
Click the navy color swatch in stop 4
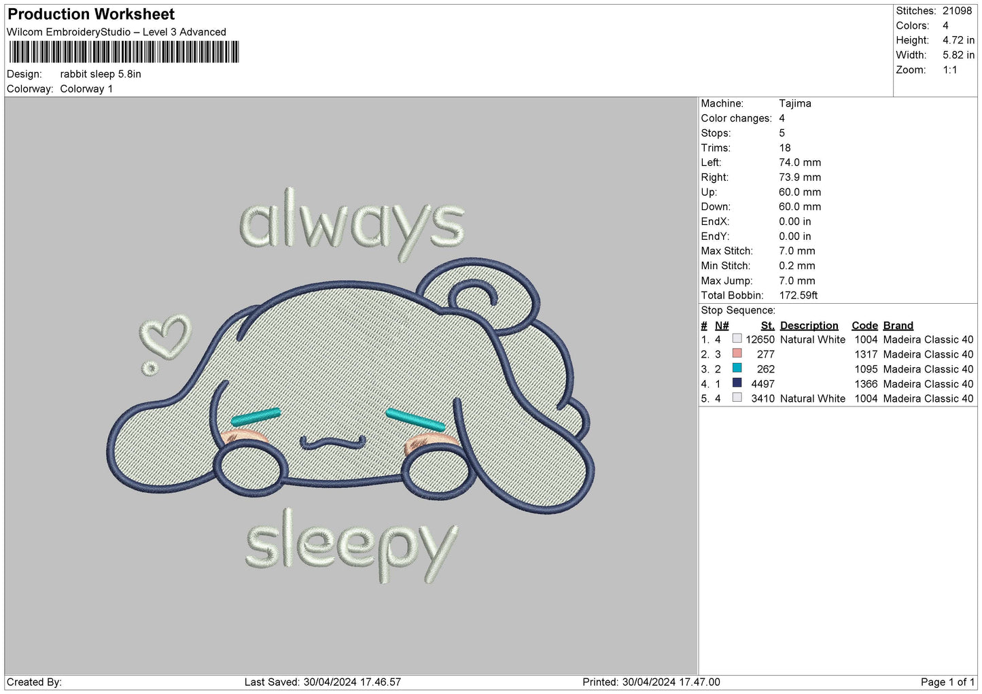[737, 383]
